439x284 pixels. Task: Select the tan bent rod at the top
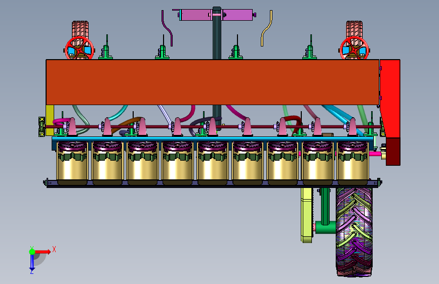[x=266, y=28]
